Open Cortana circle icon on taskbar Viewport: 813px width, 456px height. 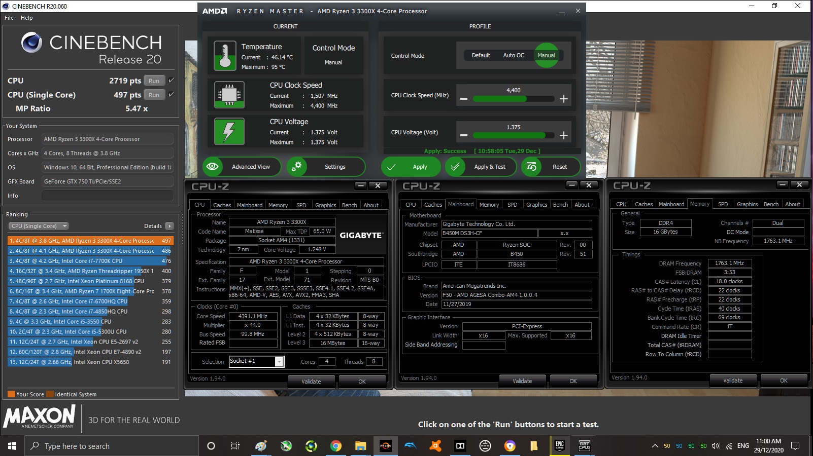[211, 446]
